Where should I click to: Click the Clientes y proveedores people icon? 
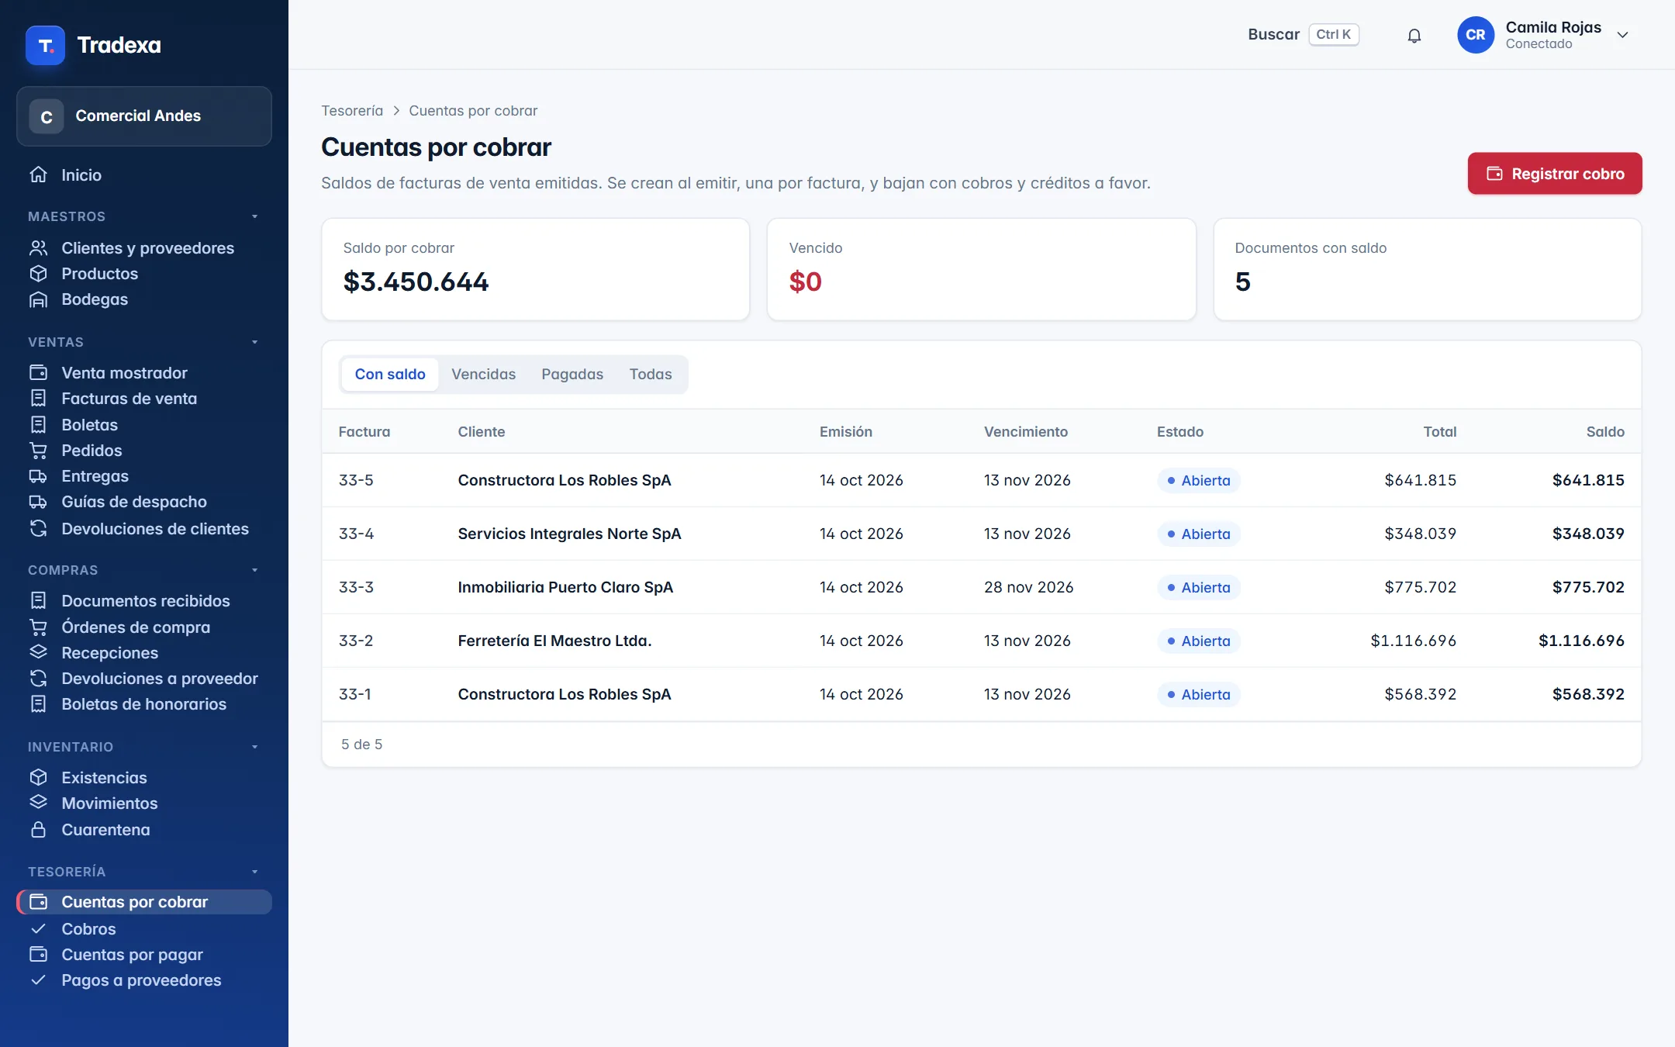coord(38,248)
